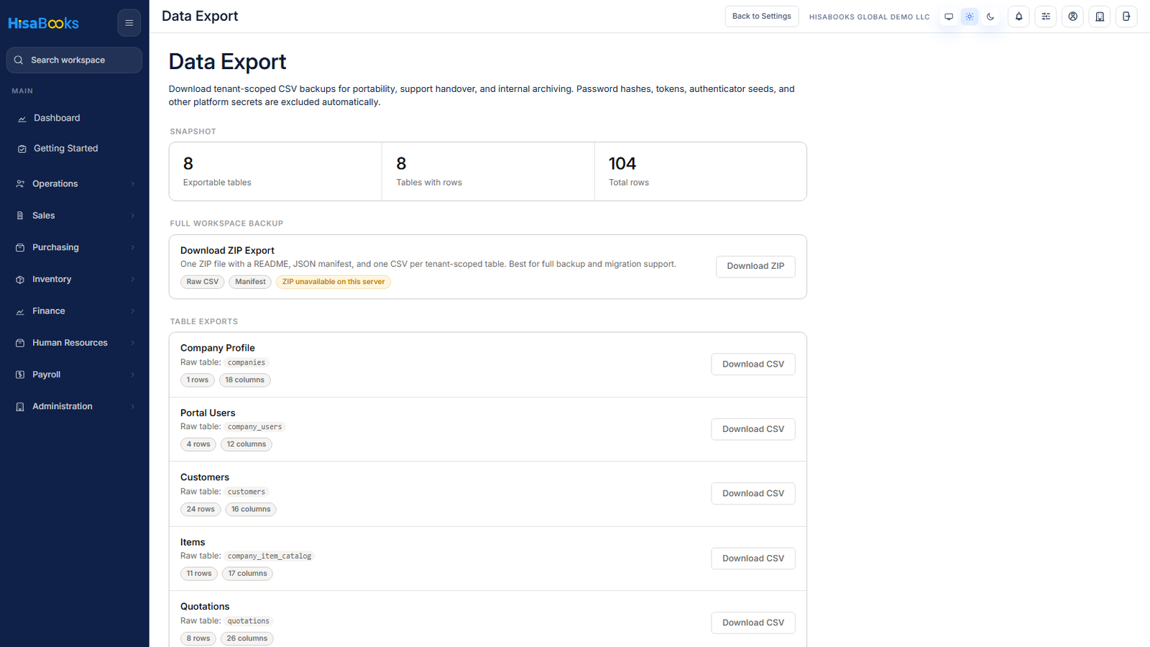Click the 24 rows badge
1150x647 pixels.
tap(201, 510)
